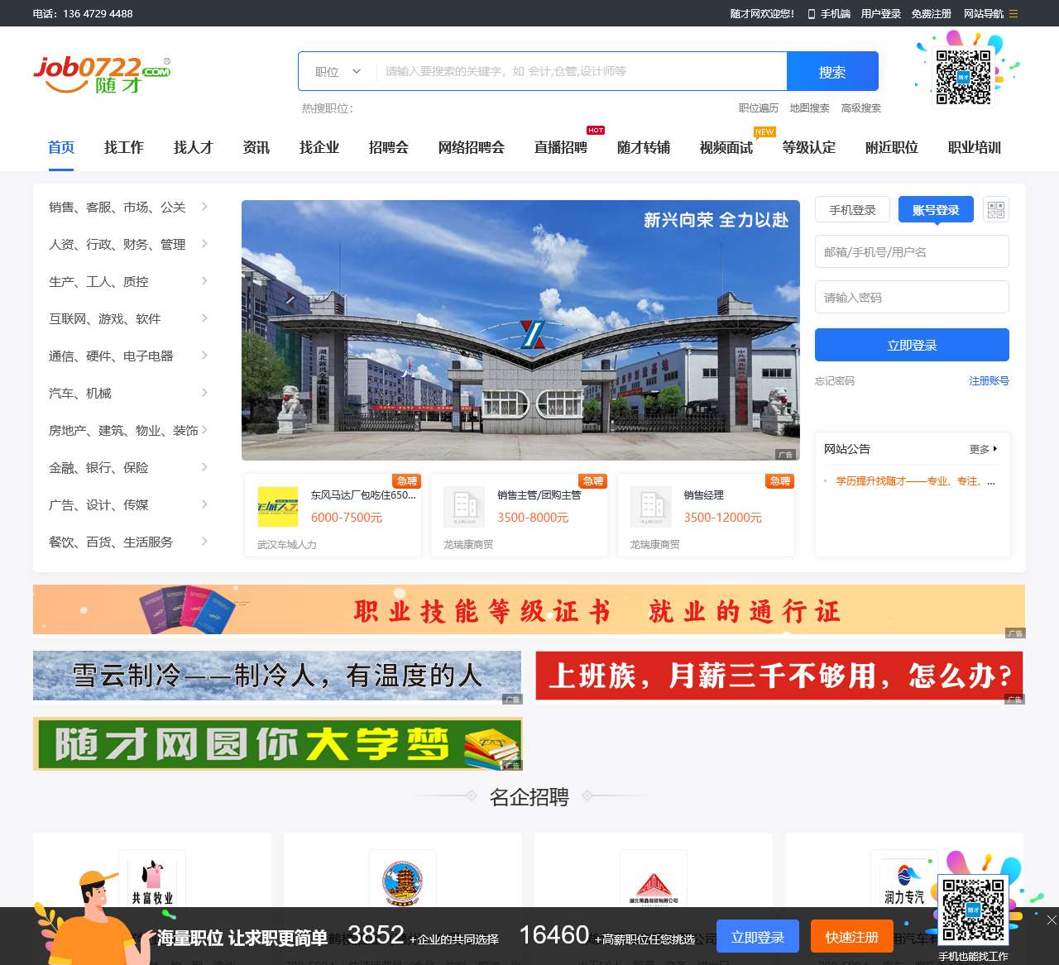Open the 职位遍历 link
The width and height of the screenshot is (1059, 965).
(759, 107)
